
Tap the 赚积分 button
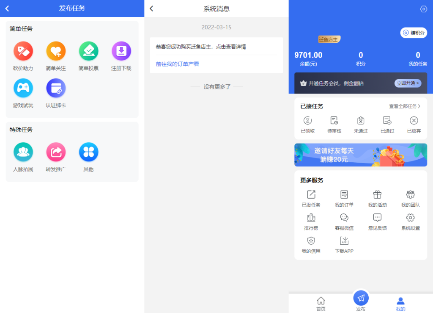click(414, 33)
